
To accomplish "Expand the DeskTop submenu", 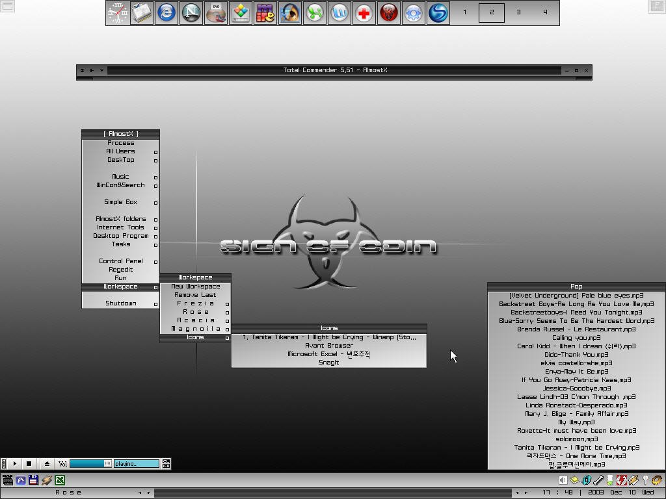I will 120,160.
